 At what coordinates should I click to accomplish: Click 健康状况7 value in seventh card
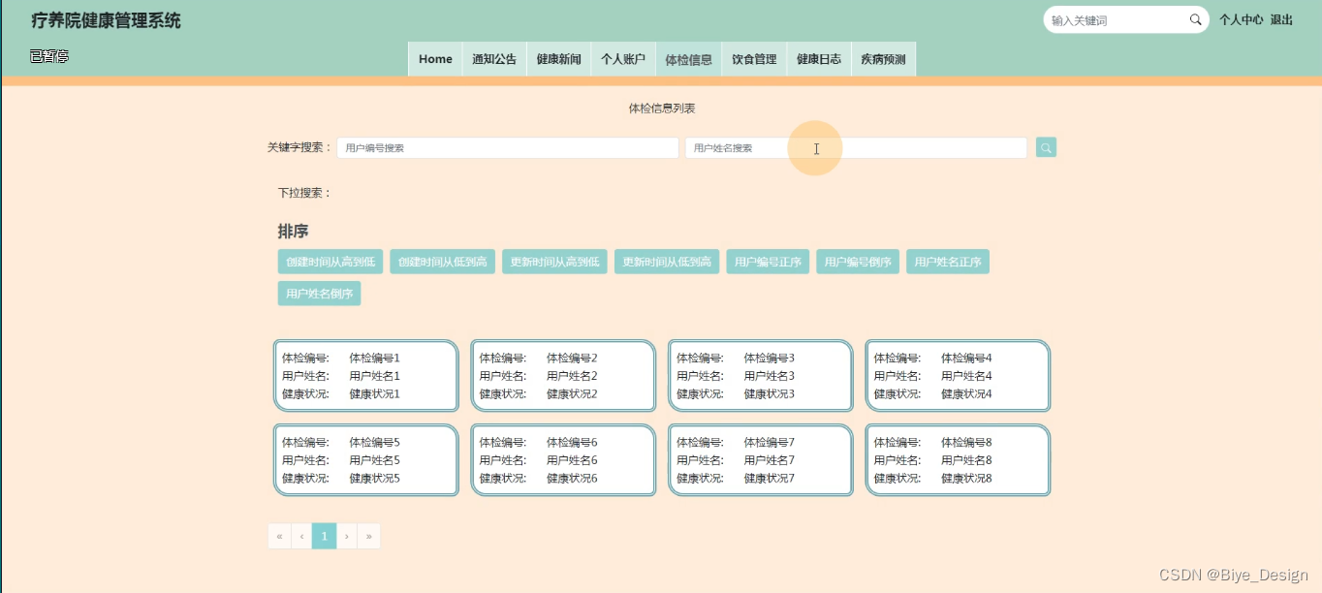pyautogui.click(x=770, y=478)
